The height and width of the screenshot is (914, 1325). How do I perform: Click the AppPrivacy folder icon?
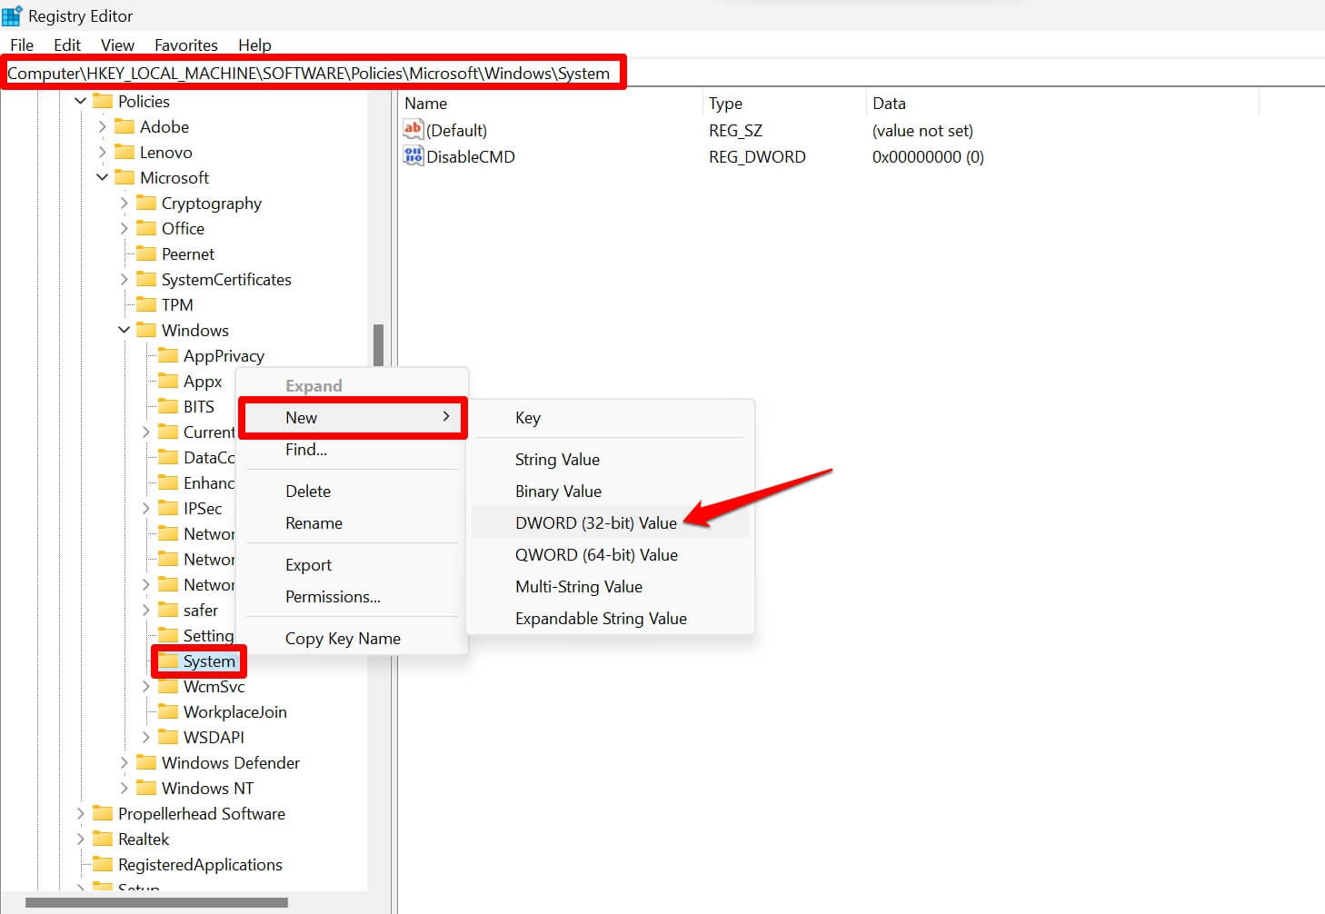(168, 355)
